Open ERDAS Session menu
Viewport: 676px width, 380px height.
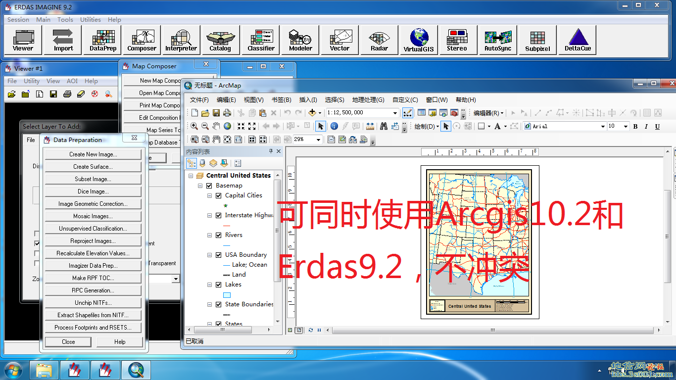(18, 20)
